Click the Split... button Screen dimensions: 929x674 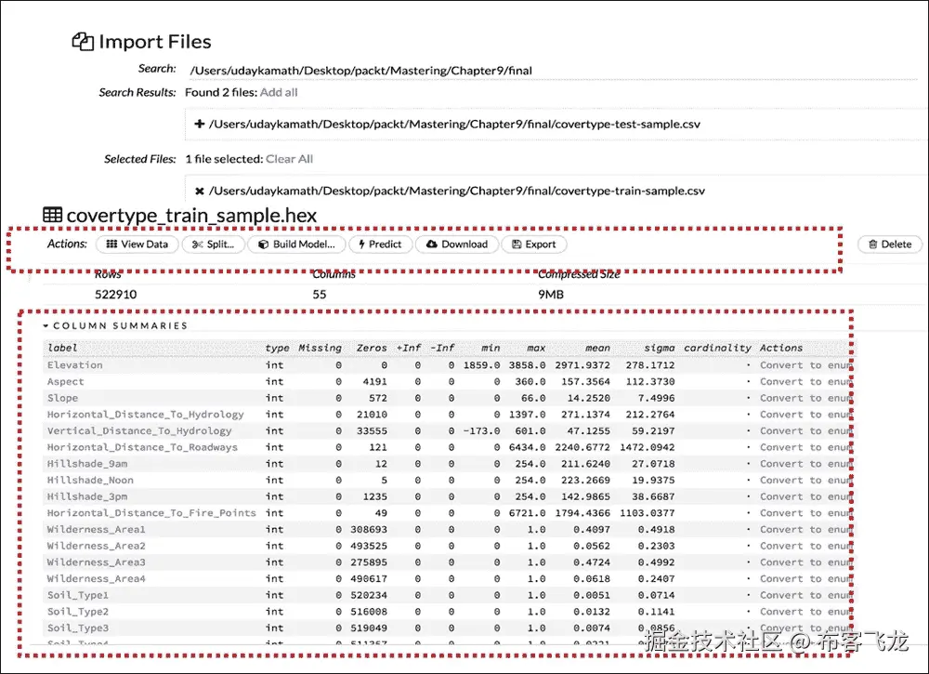pos(214,244)
